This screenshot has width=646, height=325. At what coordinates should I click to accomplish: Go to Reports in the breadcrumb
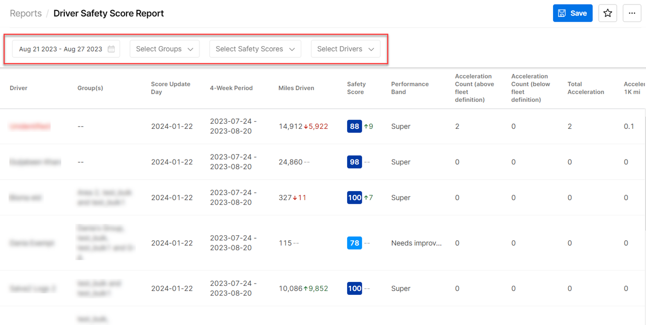pyautogui.click(x=26, y=14)
